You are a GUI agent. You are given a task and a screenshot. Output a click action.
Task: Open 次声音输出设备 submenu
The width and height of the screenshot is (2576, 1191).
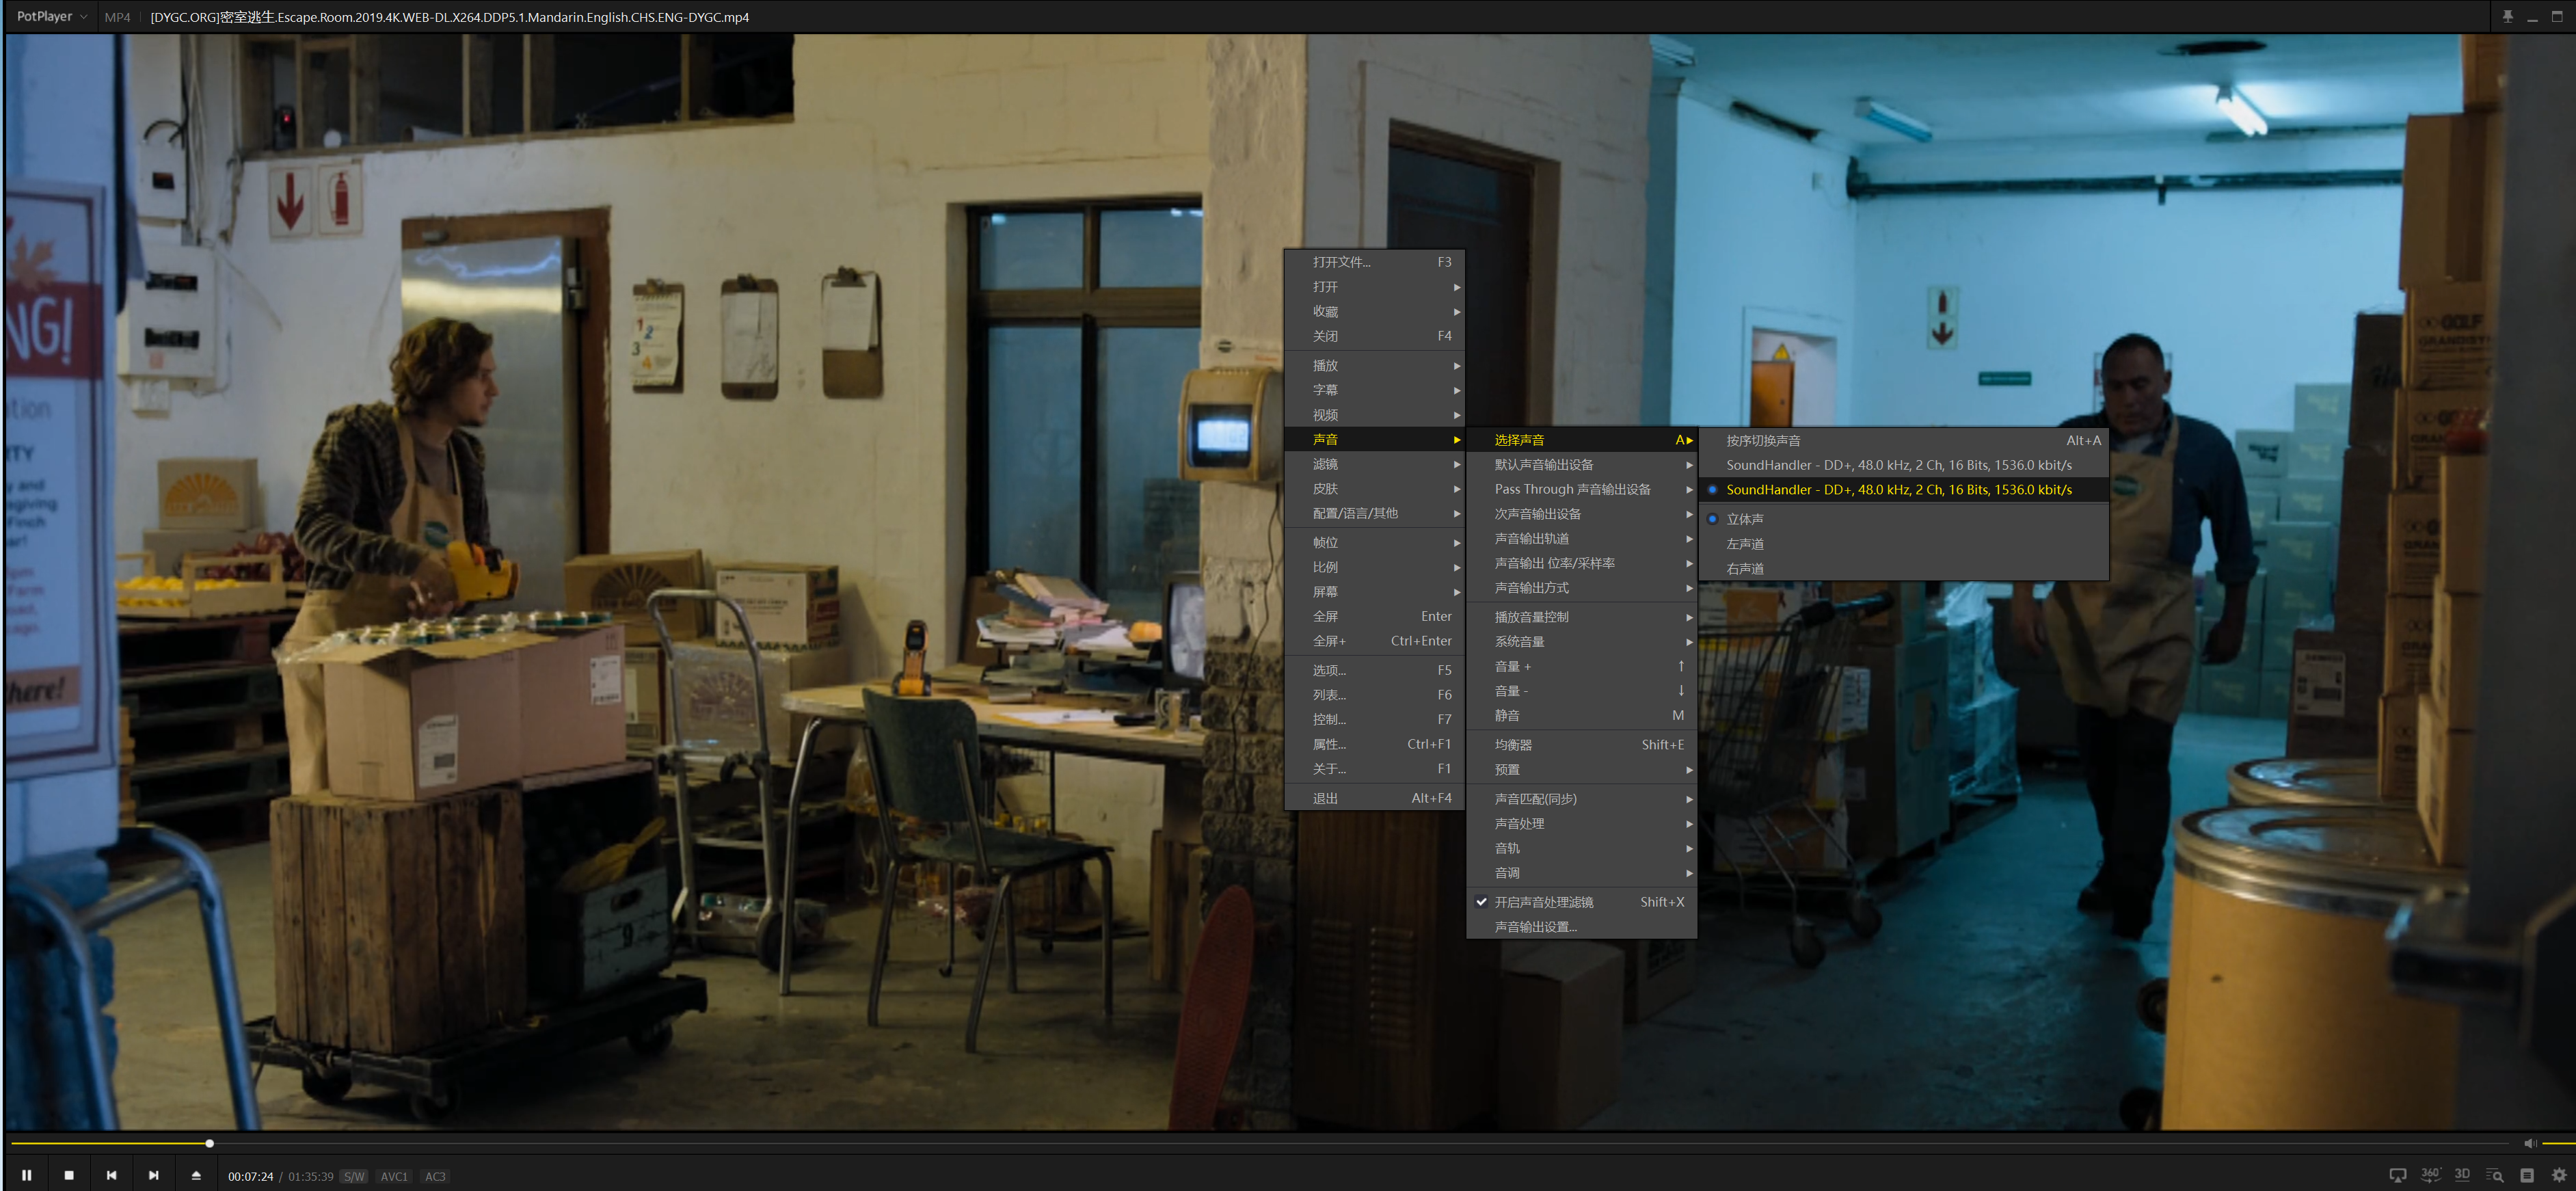coord(1582,514)
